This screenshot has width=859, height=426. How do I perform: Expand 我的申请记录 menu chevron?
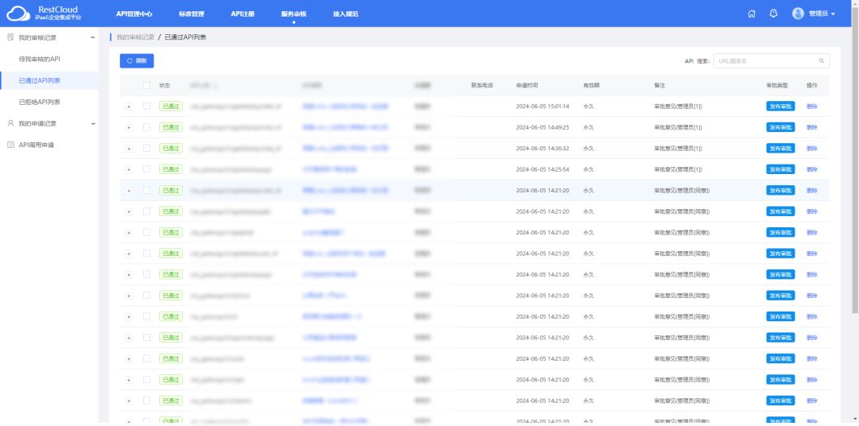point(93,123)
